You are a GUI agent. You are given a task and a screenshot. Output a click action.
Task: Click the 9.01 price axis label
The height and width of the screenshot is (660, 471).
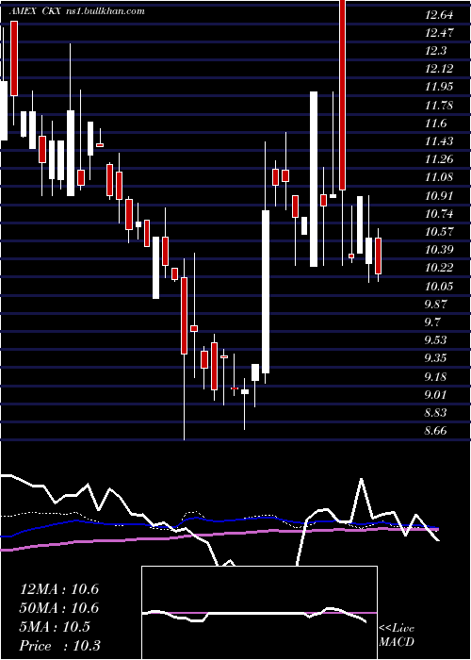point(437,395)
